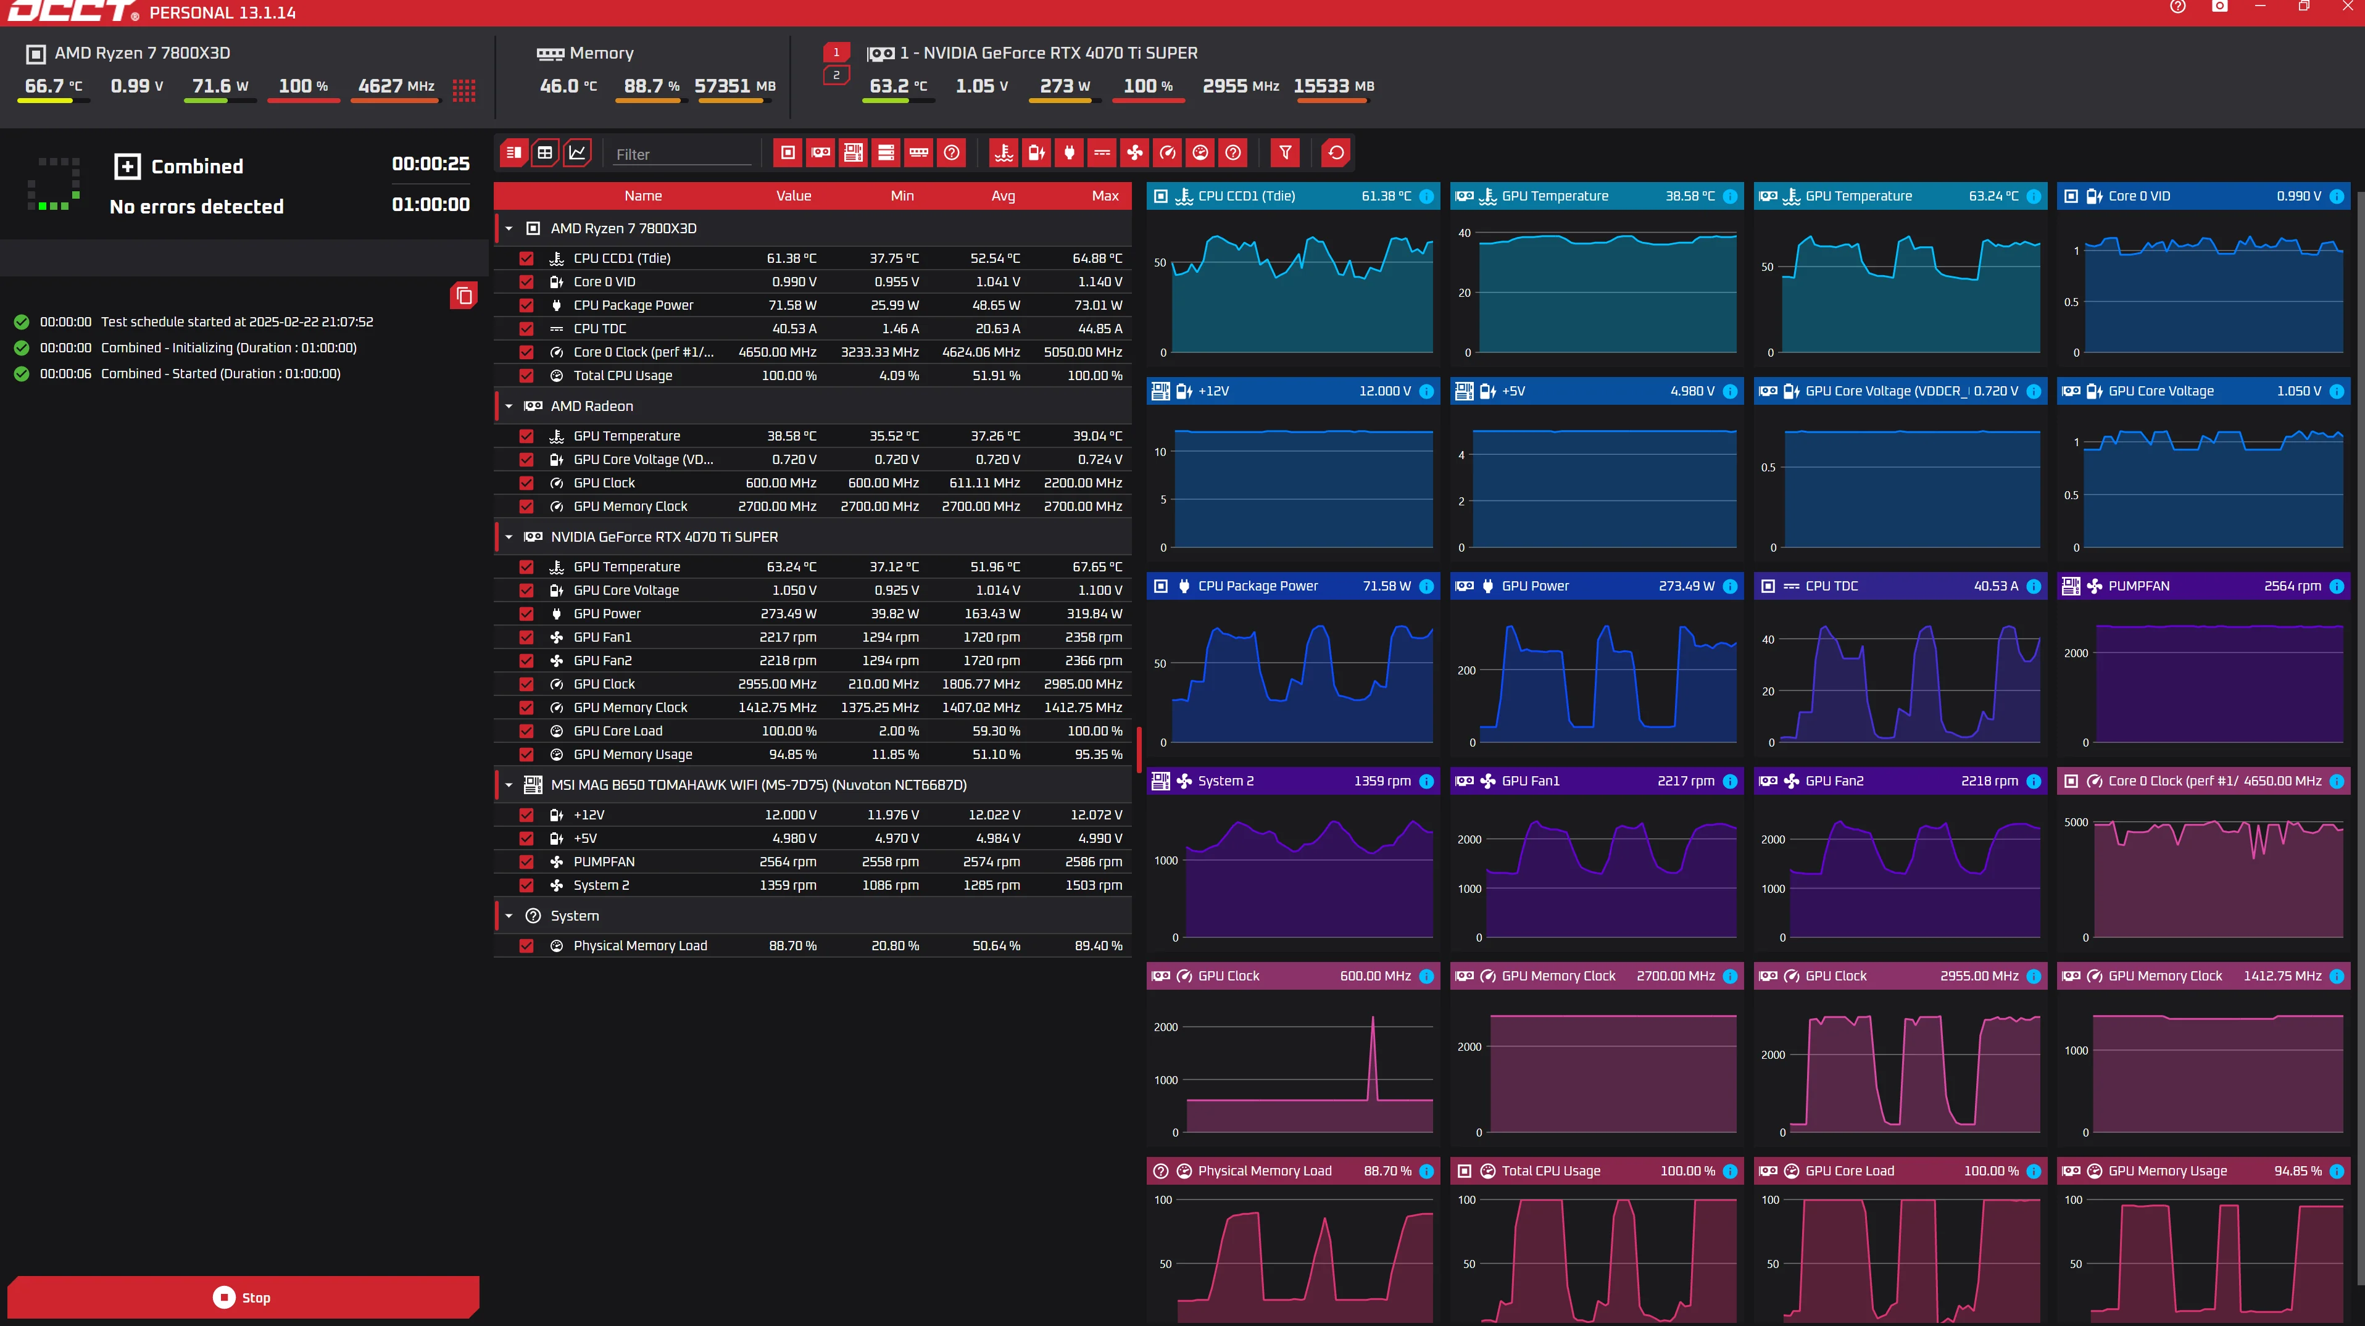This screenshot has width=2365, height=1326.
Task: Toggle the CPU sensor filter icon
Action: tap(788, 153)
